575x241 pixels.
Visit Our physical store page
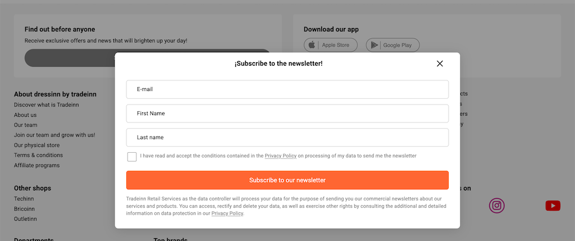point(36,145)
